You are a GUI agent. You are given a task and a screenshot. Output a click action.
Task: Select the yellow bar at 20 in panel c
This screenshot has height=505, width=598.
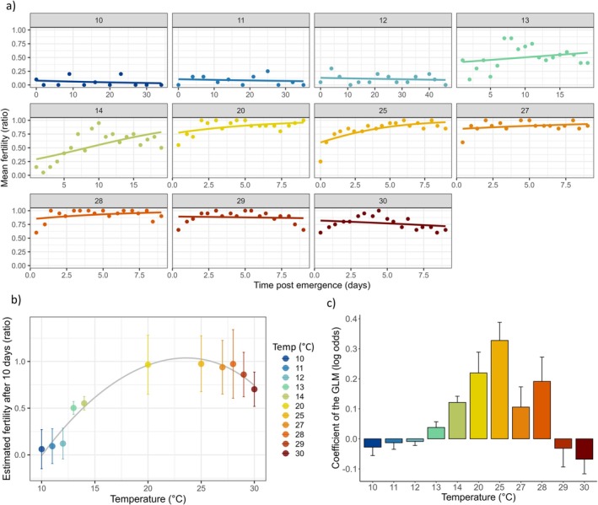(478, 406)
